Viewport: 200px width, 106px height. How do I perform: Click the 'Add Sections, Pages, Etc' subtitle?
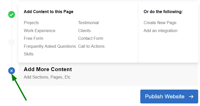pos(47,77)
